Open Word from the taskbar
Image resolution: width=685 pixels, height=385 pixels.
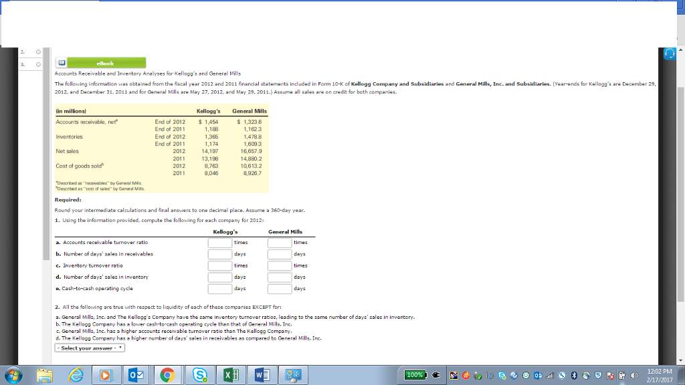click(x=262, y=376)
